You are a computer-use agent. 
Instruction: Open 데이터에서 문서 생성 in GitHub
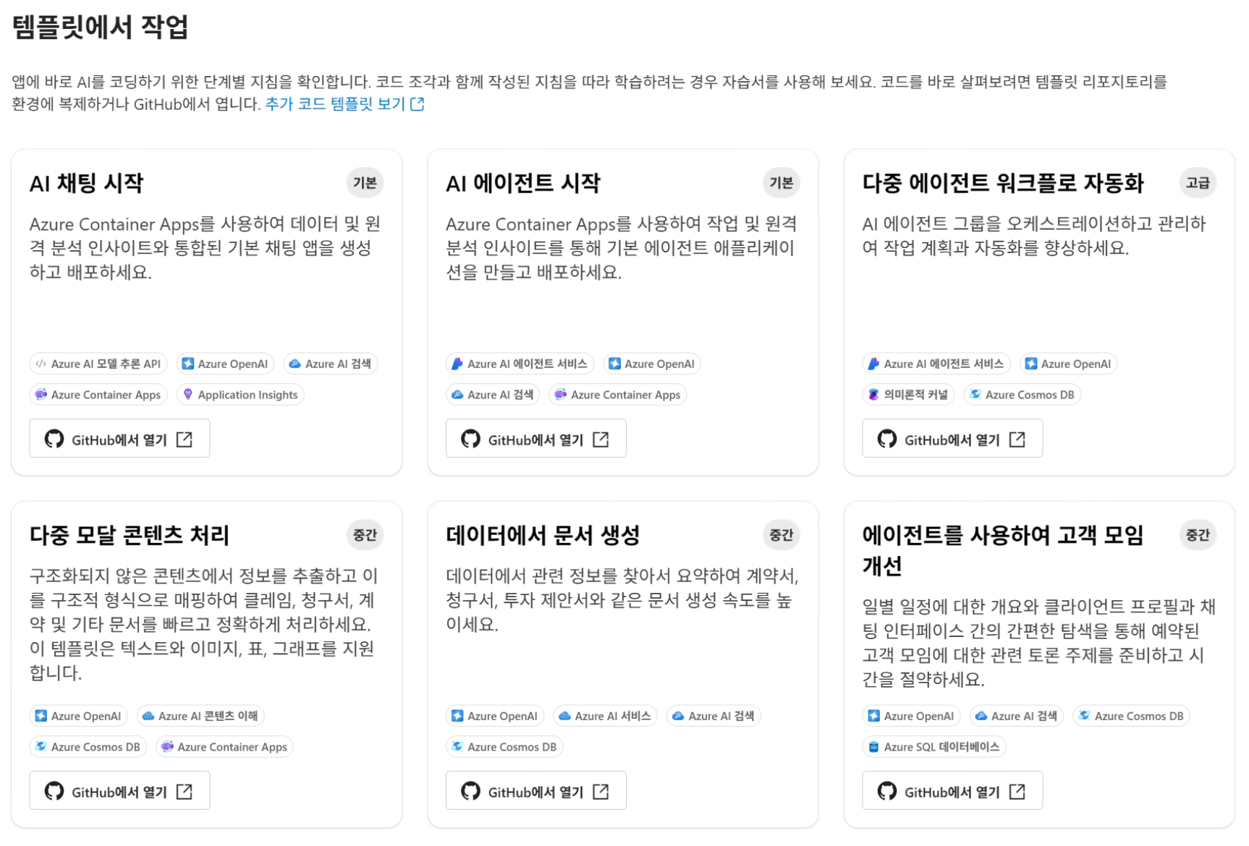pyautogui.click(x=535, y=791)
